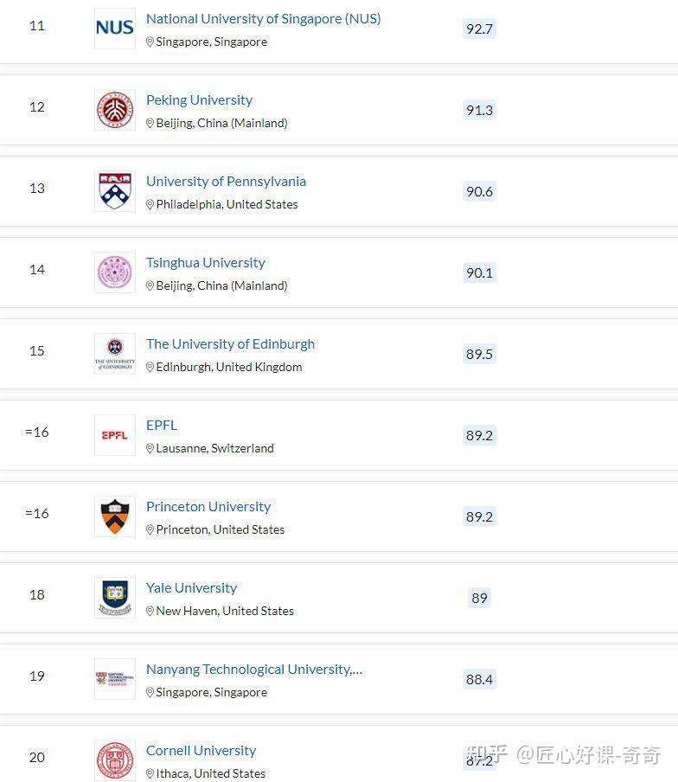Click the 92.7 score badge for NUS
The image size is (678, 782).
tap(479, 29)
